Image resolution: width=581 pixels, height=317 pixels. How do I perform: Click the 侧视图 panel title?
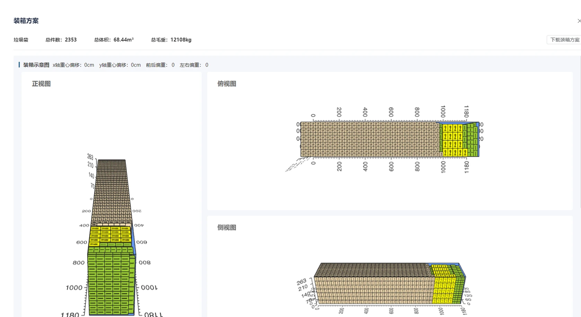click(x=227, y=228)
